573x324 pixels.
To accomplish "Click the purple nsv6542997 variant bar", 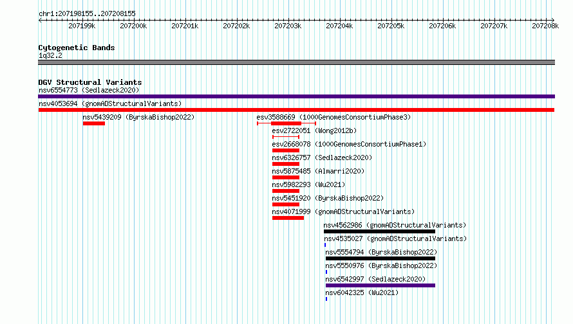I will click(380, 285).
